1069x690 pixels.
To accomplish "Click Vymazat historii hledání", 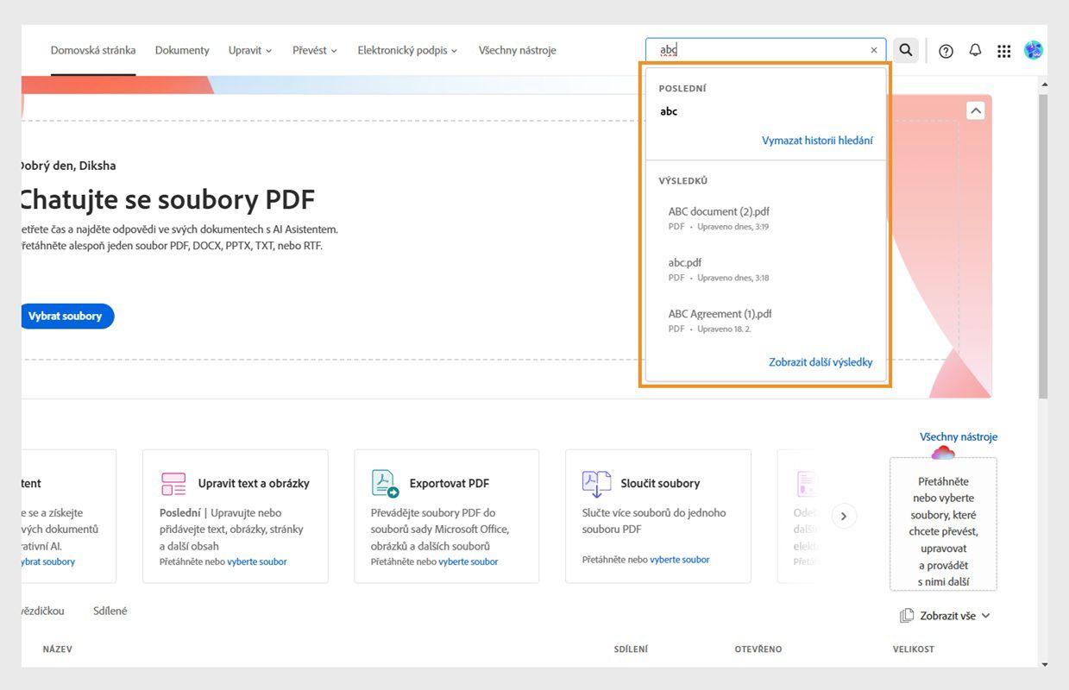I will [817, 141].
